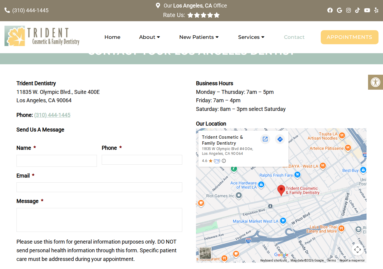Open Keyboard shortcuts on the map
383x269 pixels.
273,261
